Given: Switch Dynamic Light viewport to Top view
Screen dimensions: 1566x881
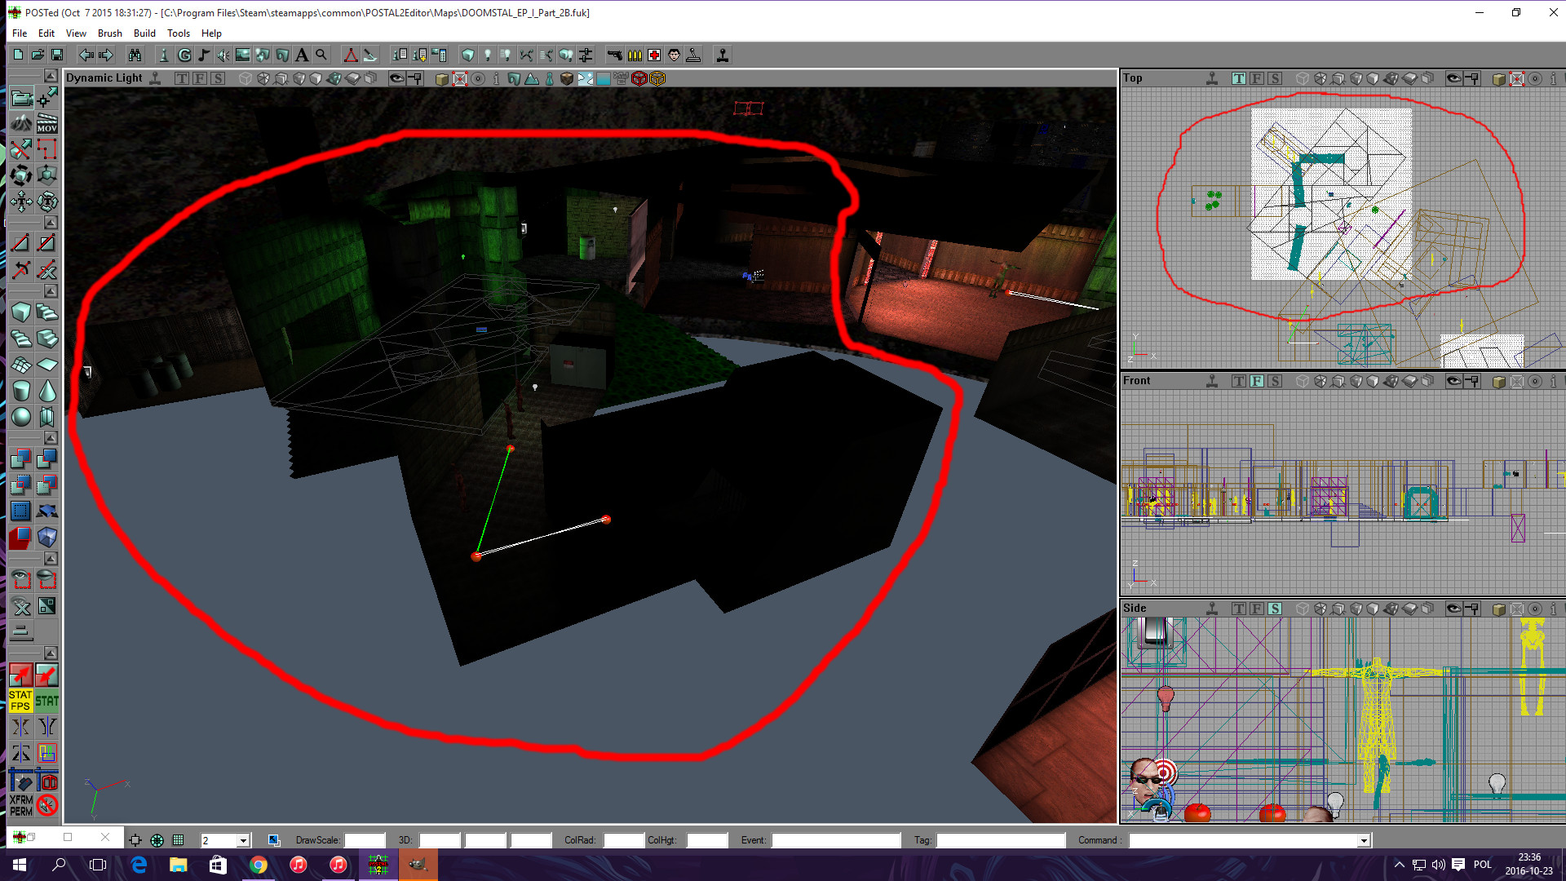Looking at the screenshot, I should point(182,78).
